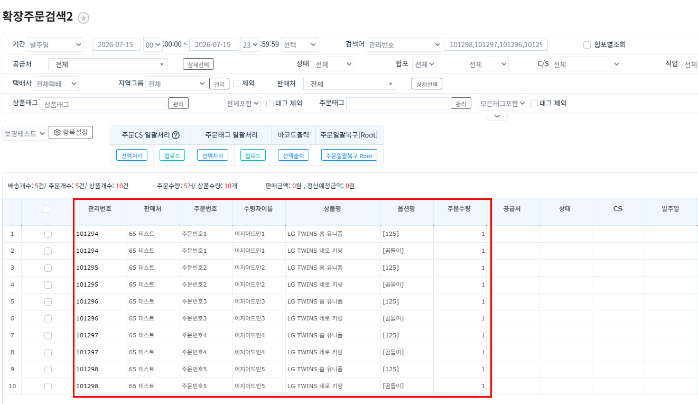Click 상세선택 button next to 판매처
Image resolution: width=698 pixels, height=404 pixels.
coord(427,84)
